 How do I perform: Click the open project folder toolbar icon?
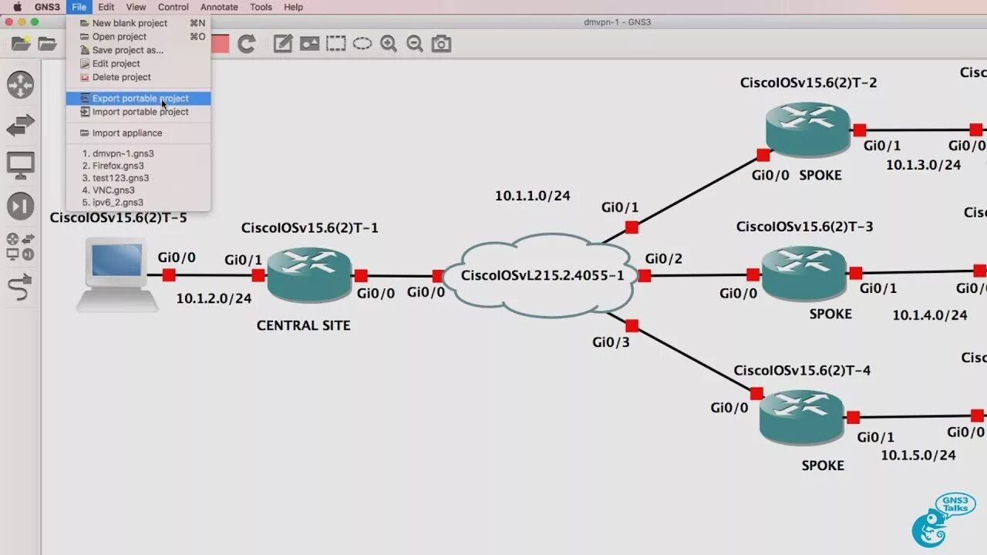click(x=48, y=44)
